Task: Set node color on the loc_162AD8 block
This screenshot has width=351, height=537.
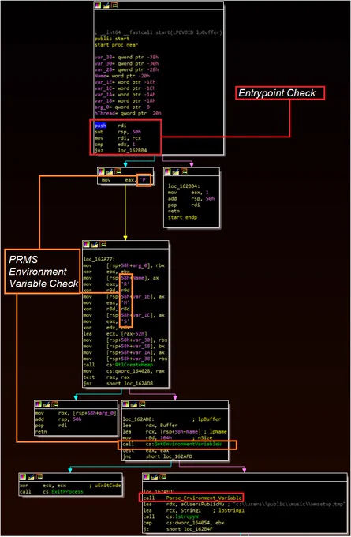Action: click(125, 404)
